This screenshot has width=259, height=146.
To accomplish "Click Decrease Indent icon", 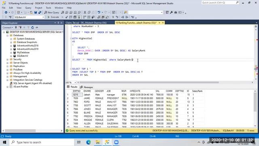I will tap(123, 17).
